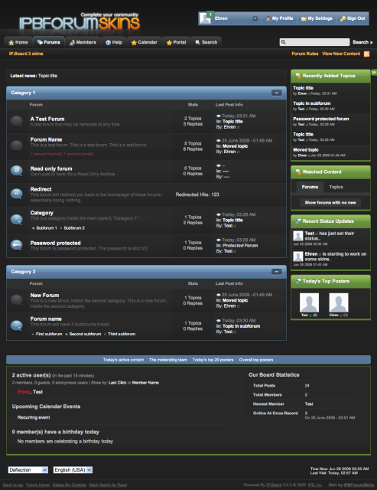Collapse the sidebar with the green arrow
The height and width of the screenshot is (490, 377).
click(x=374, y=73)
